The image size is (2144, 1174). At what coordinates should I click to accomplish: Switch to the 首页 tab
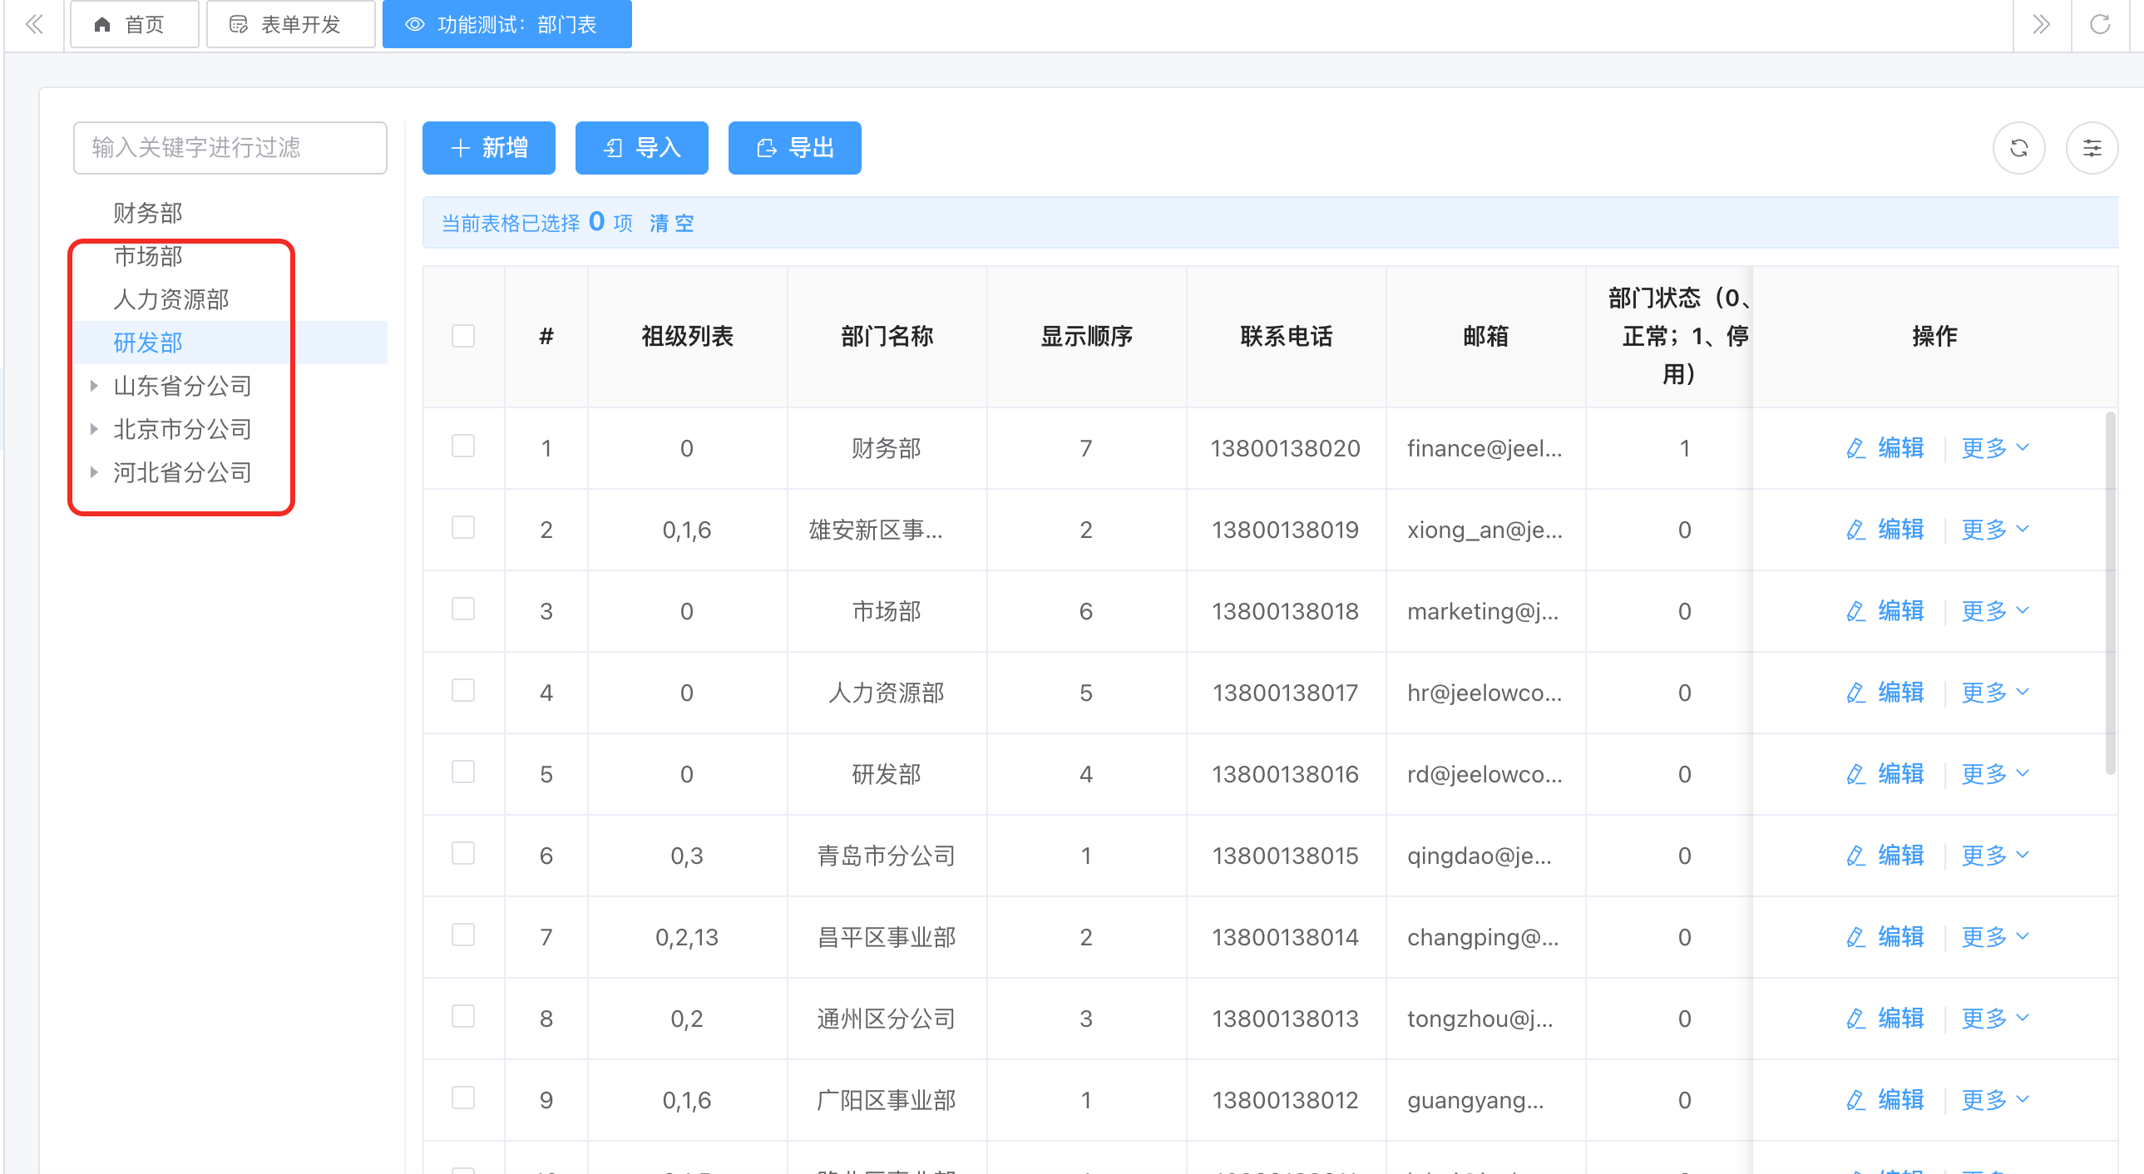[x=134, y=24]
